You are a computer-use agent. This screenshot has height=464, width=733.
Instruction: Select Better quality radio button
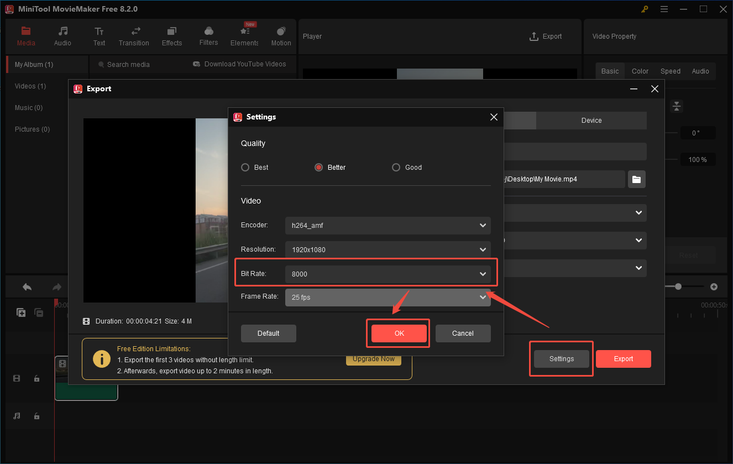(x=318, y=168)
